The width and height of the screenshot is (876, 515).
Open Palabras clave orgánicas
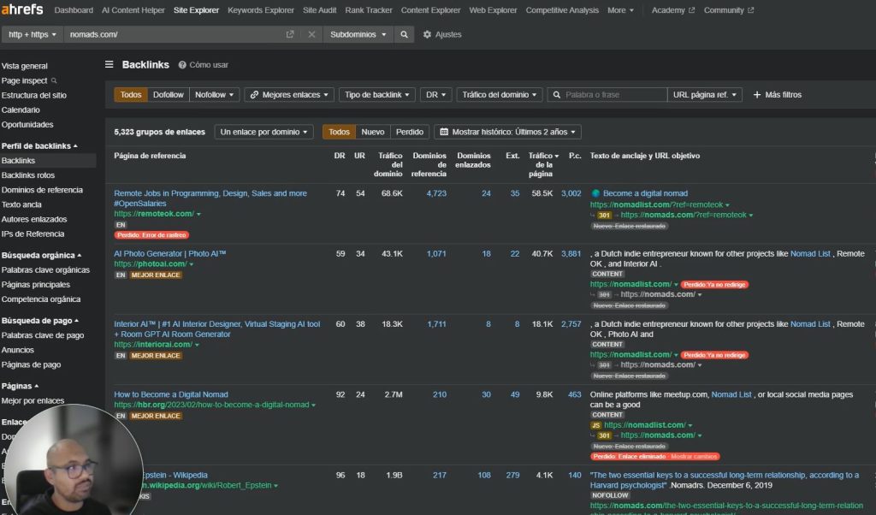coord(45,269)
